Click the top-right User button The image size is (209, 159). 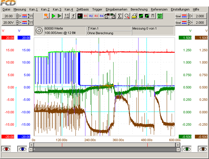178,16
